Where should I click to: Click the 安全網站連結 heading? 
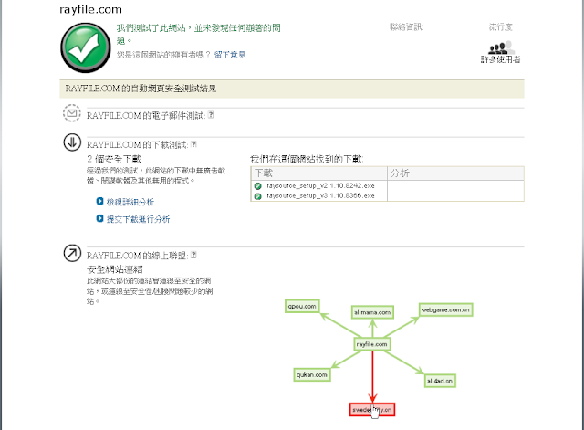(115, 269)
